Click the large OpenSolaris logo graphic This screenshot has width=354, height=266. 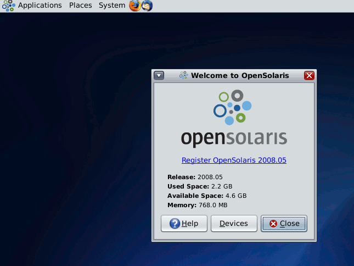[234, 118]
